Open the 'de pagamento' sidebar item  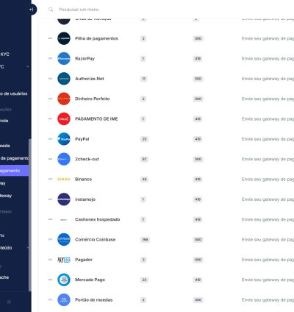(14, 158)
